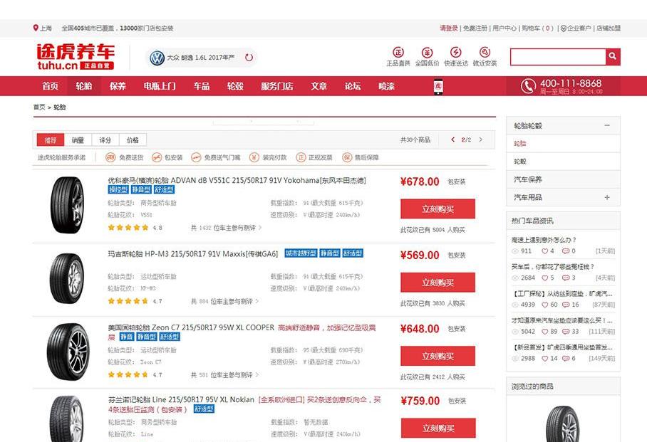Select the 评分 sort tab
The height and width of the screenshot is (442, 647).
(x=105, y=140)
